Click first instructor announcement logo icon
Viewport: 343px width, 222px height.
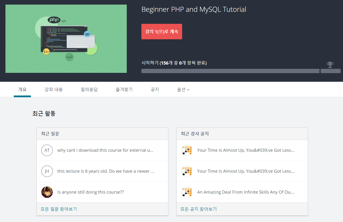(187, 150)
